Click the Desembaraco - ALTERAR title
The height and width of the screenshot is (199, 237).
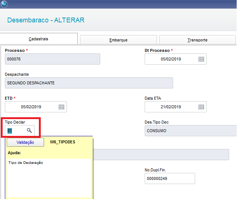coord(46,20)
